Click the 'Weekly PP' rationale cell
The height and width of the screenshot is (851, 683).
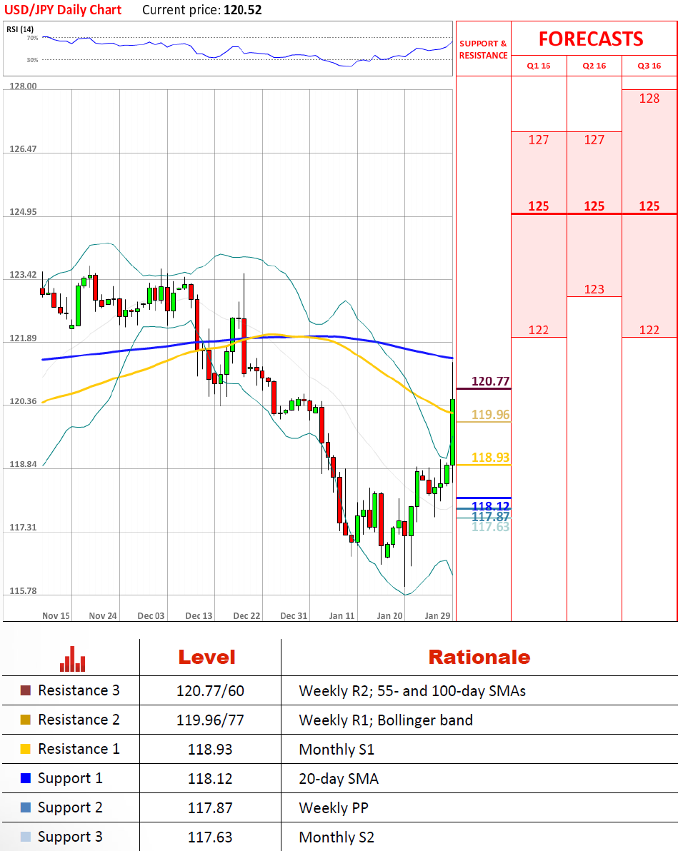pyautogui.click(x=334, y=808)
